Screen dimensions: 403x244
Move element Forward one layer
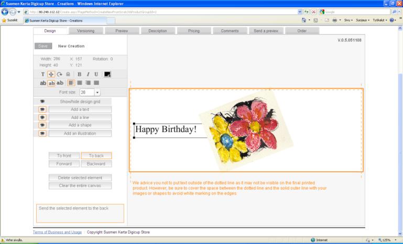64,164
